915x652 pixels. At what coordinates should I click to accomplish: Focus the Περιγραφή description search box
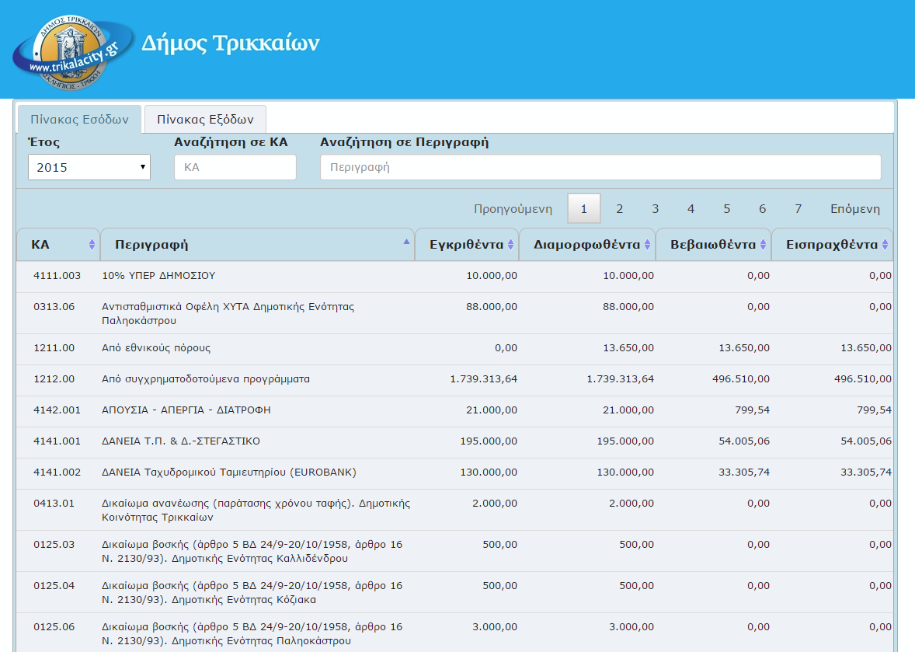[600, 167]
